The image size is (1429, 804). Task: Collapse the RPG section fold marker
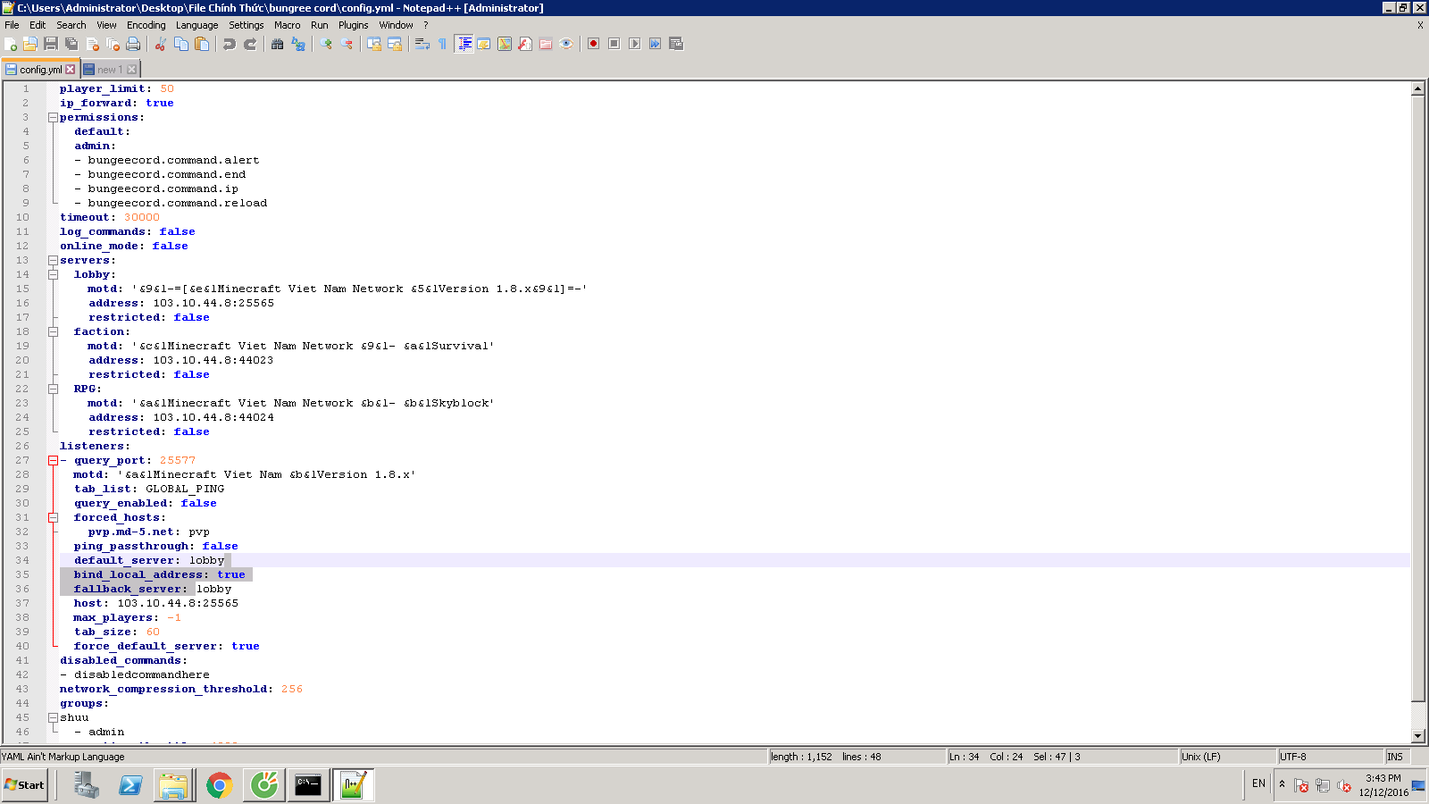pyautogui.click(x=53, y=389)
